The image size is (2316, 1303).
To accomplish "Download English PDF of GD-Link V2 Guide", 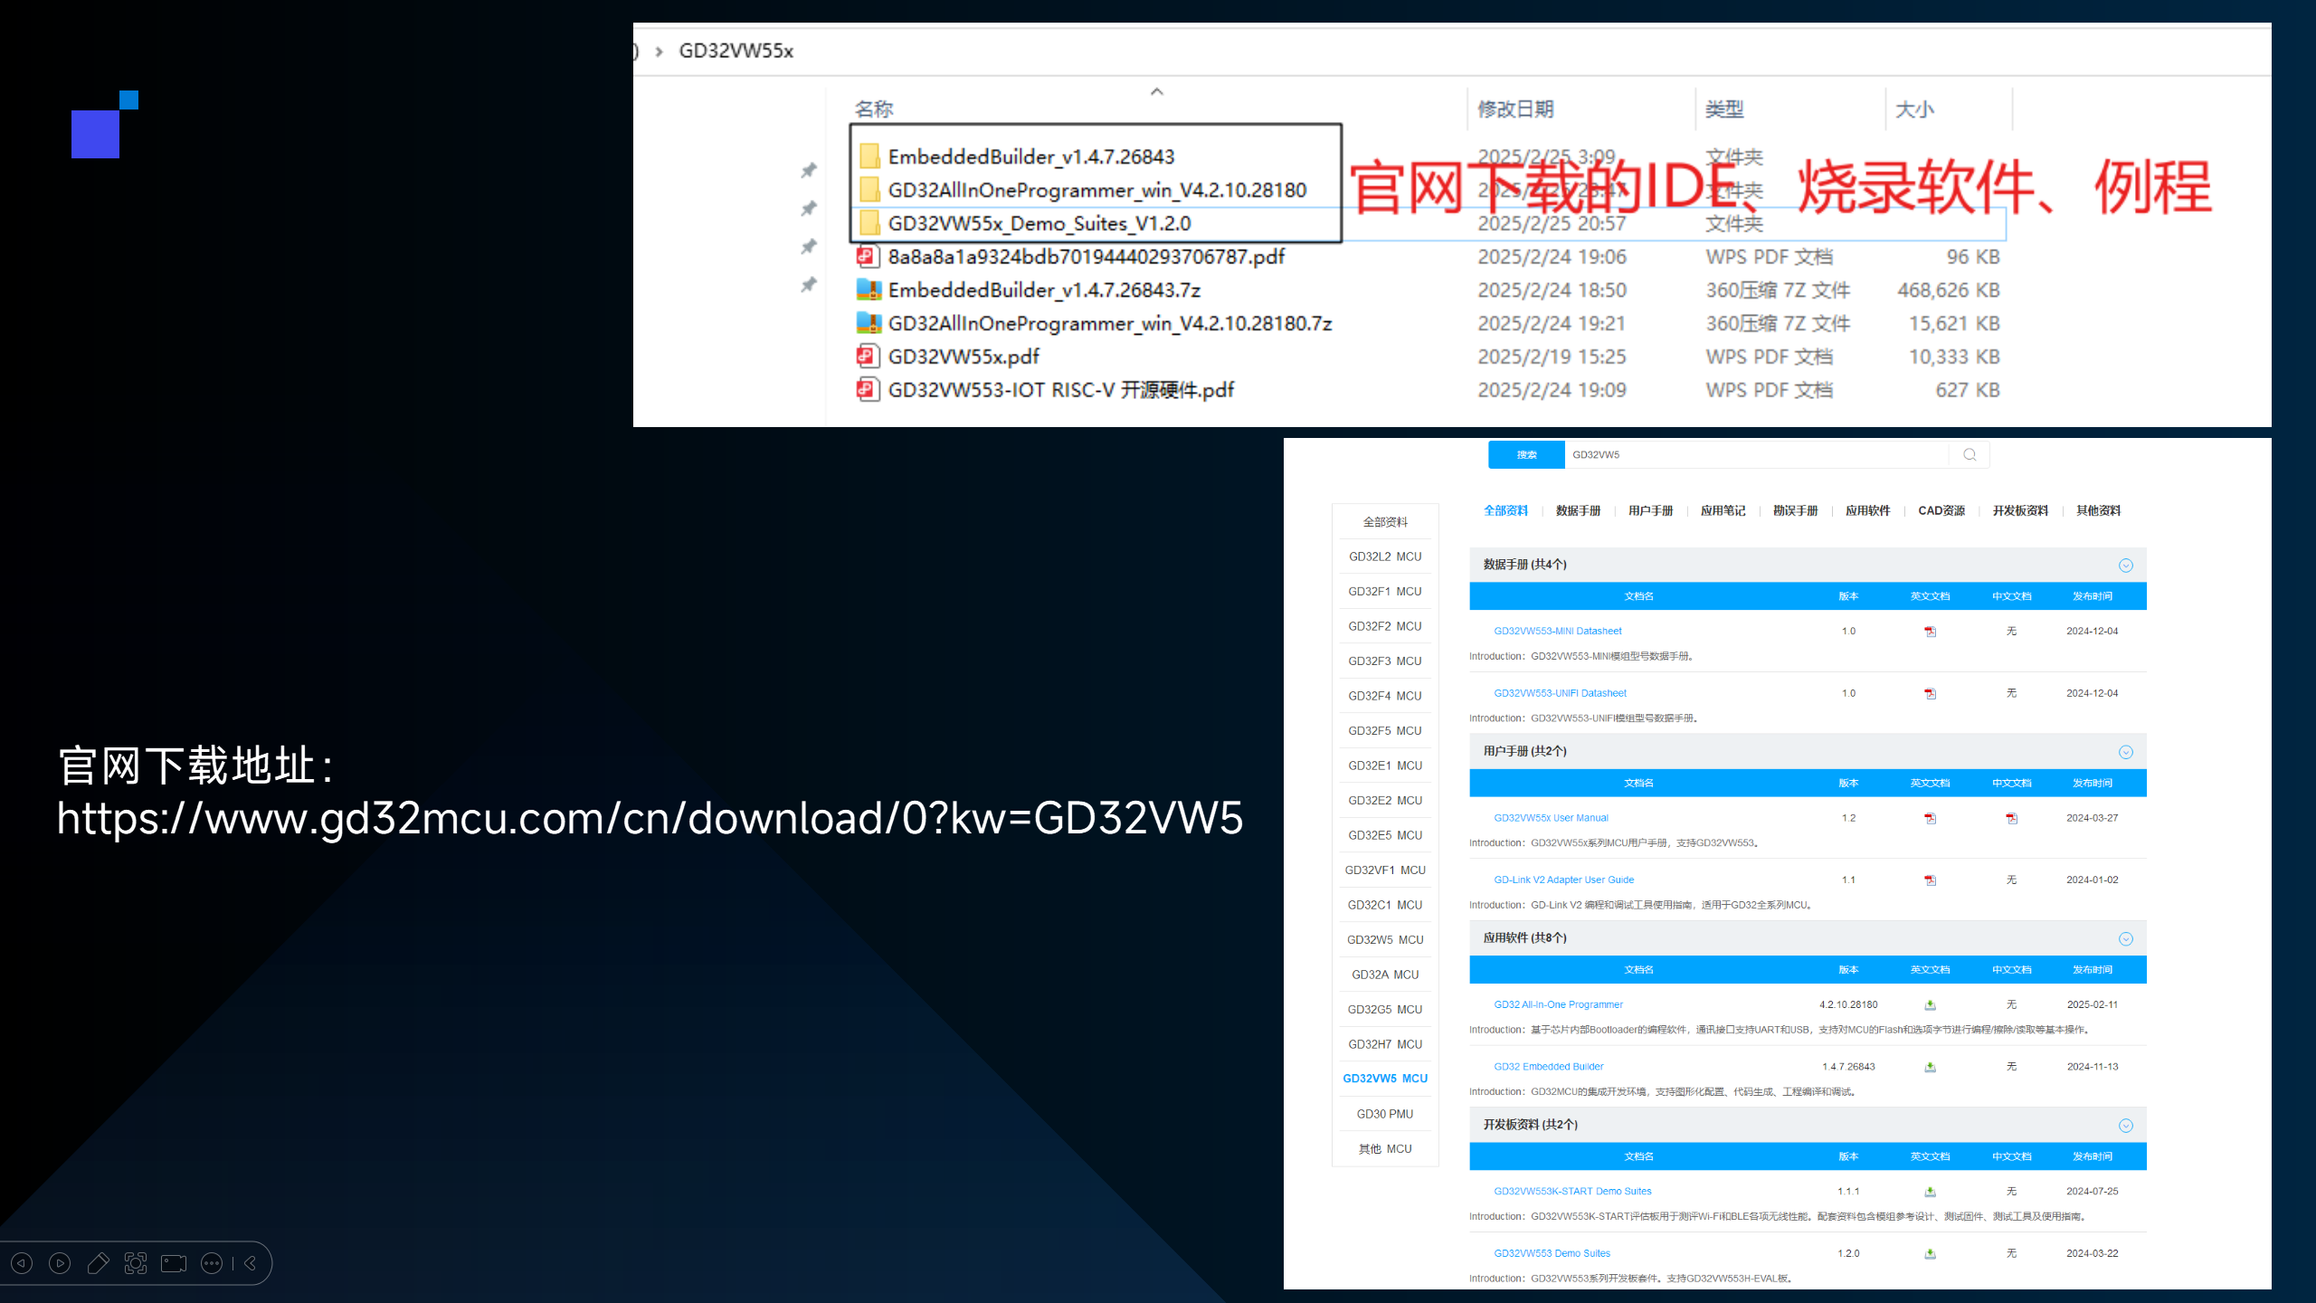I will [x=1930, y=880].
